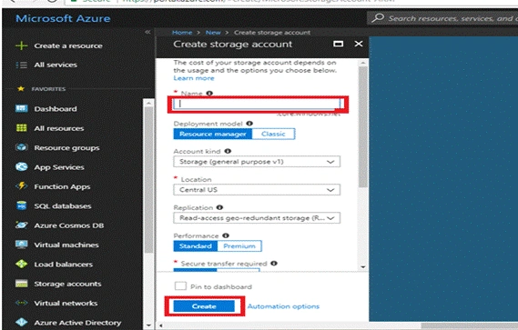The width and height of the screenshot is (518, 330).
Task: Select Premium performance option
Action: coord(239,246)
